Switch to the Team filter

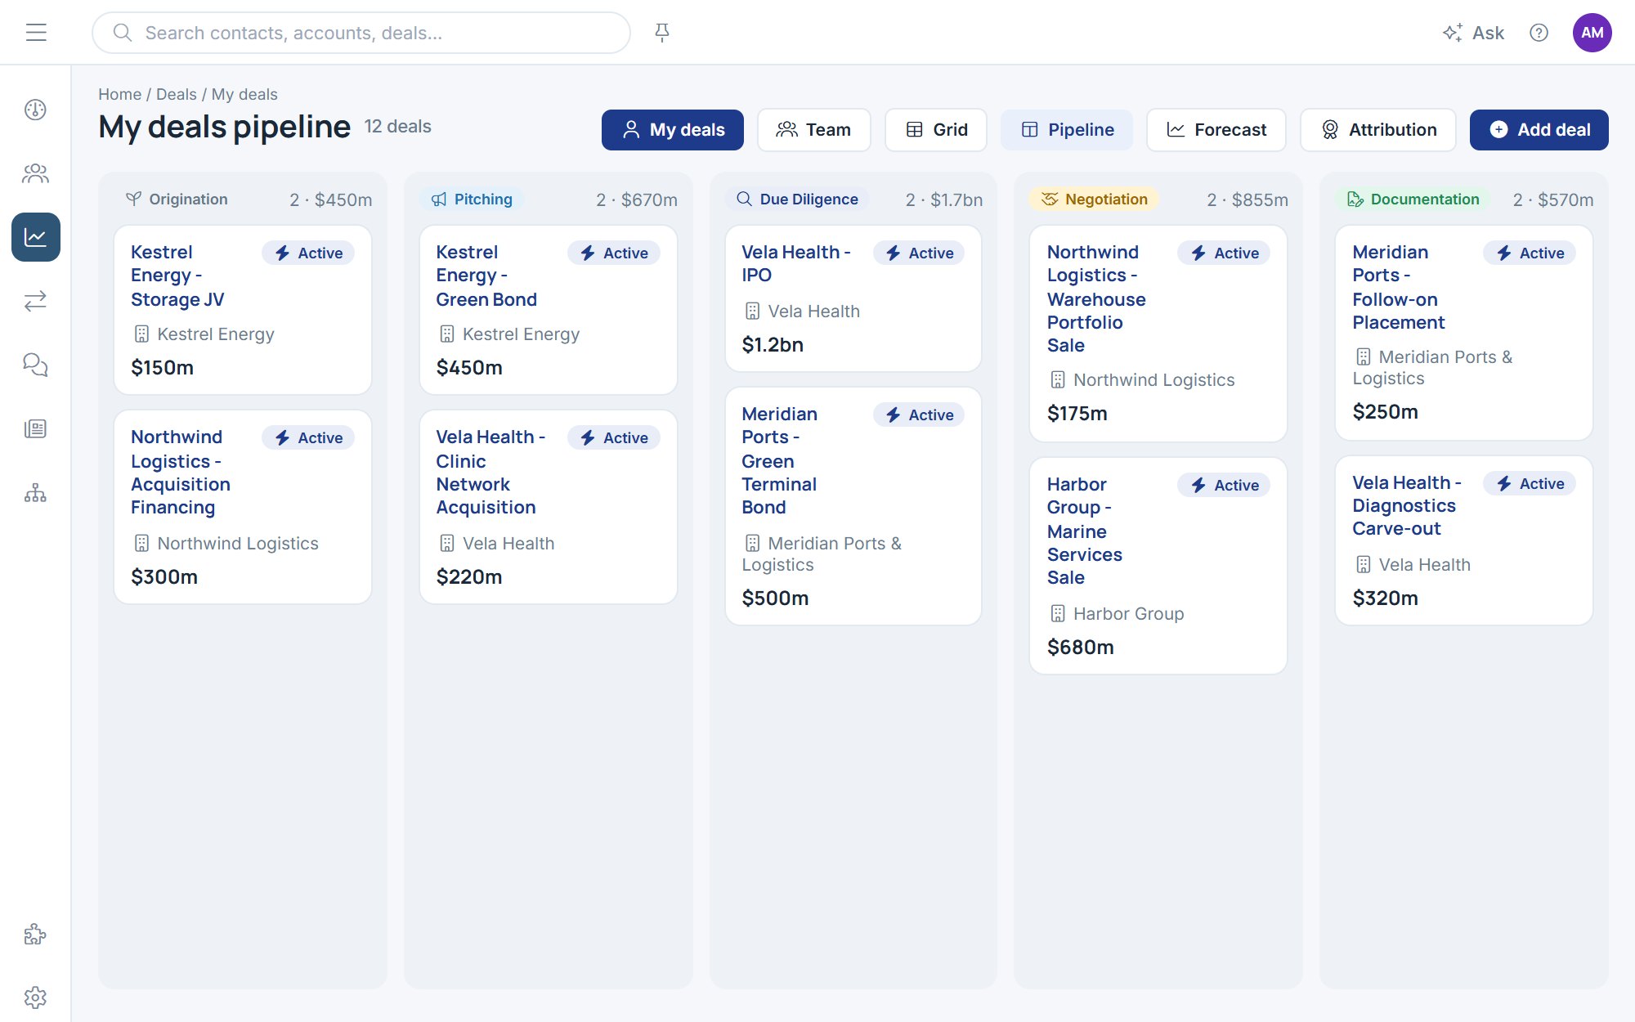pos(813,130)
